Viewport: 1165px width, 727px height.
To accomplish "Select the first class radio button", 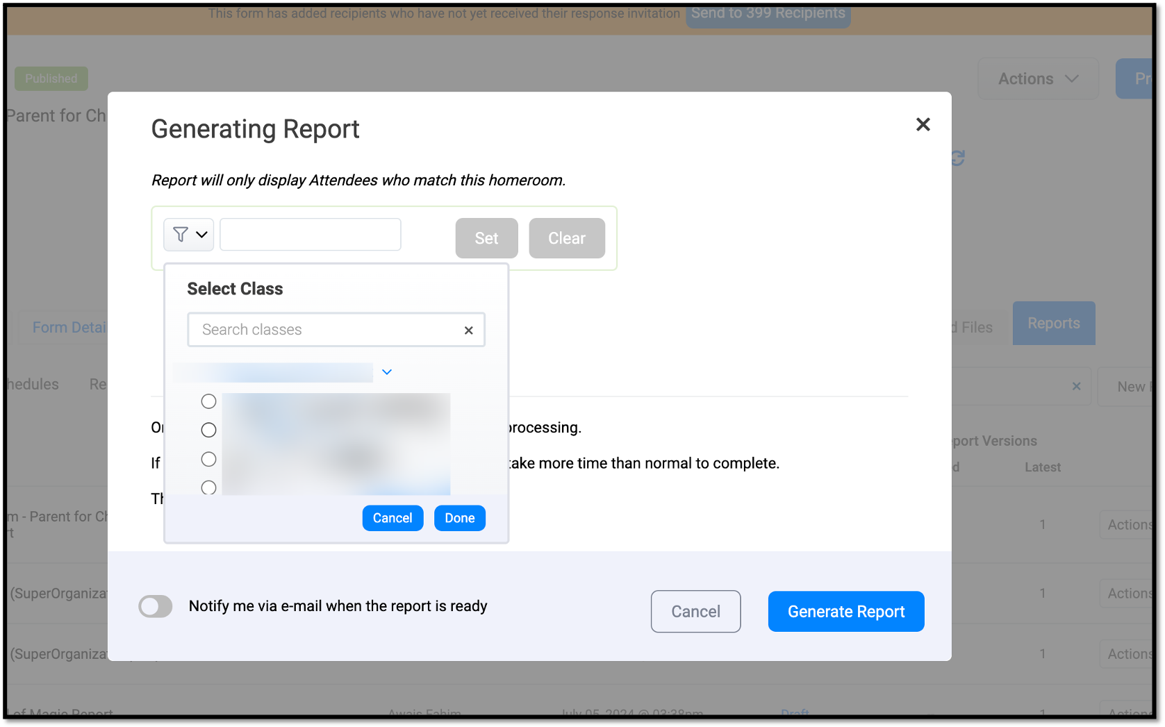I will click(x=208, y=401).
